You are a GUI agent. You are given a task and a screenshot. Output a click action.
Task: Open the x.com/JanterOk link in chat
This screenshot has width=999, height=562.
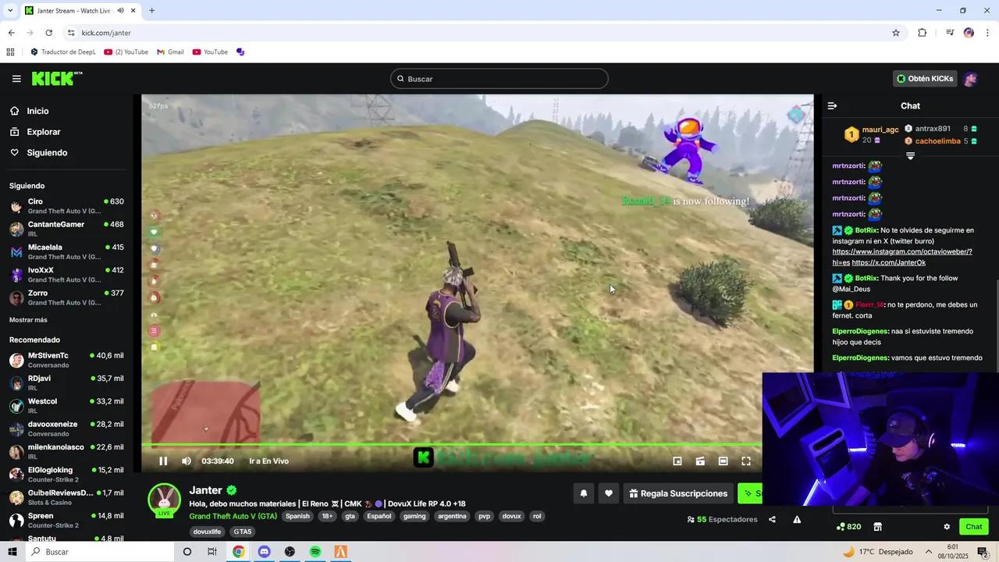889,263
